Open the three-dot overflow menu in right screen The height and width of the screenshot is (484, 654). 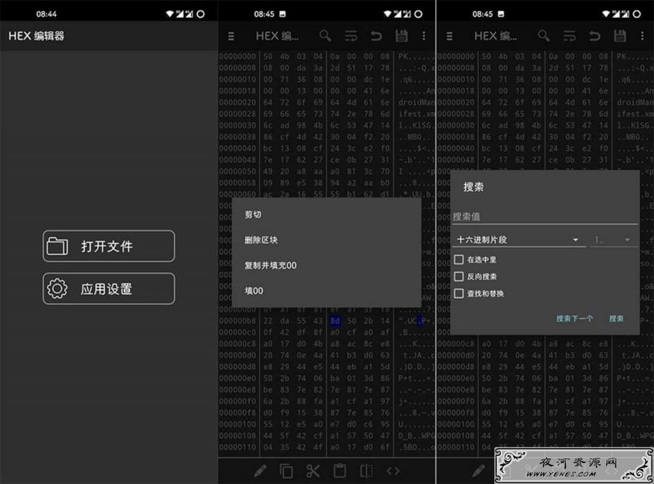[643, 36]
